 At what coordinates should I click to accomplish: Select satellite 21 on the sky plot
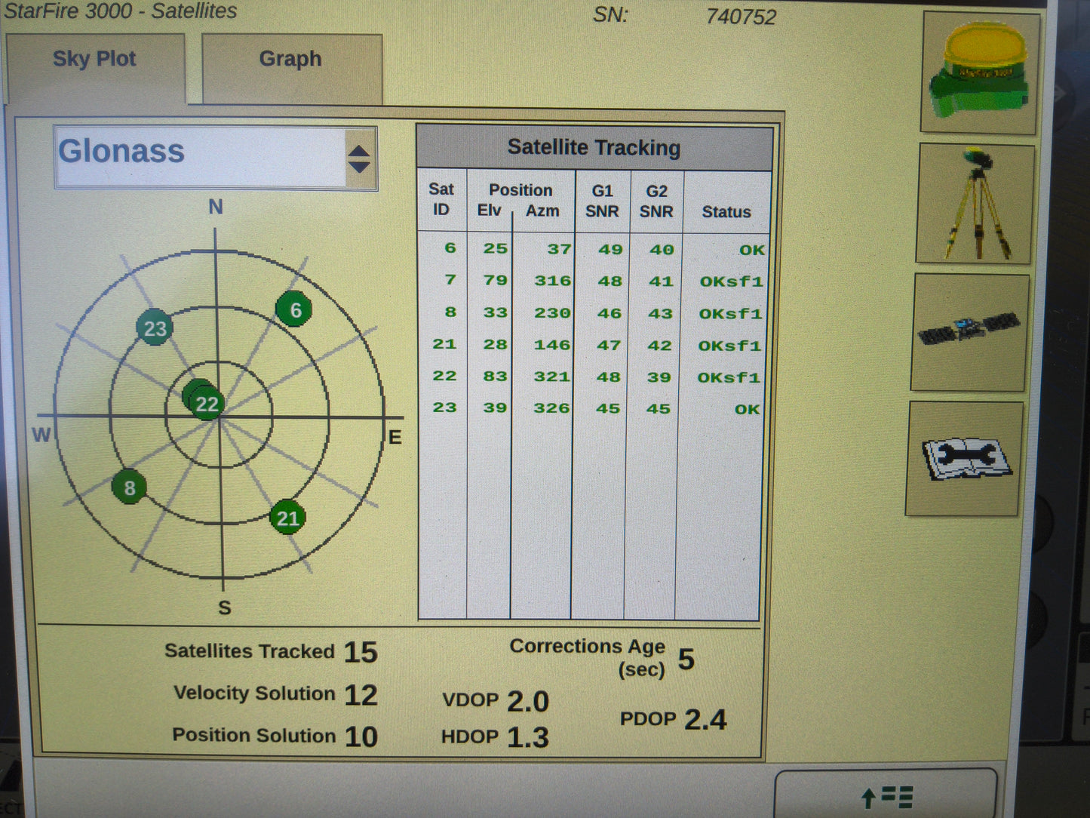287,518
